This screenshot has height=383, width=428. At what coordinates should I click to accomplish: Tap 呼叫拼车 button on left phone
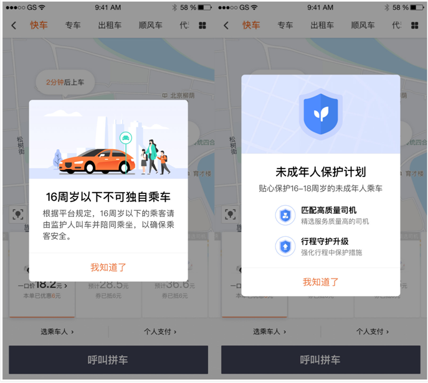[108, 360]
